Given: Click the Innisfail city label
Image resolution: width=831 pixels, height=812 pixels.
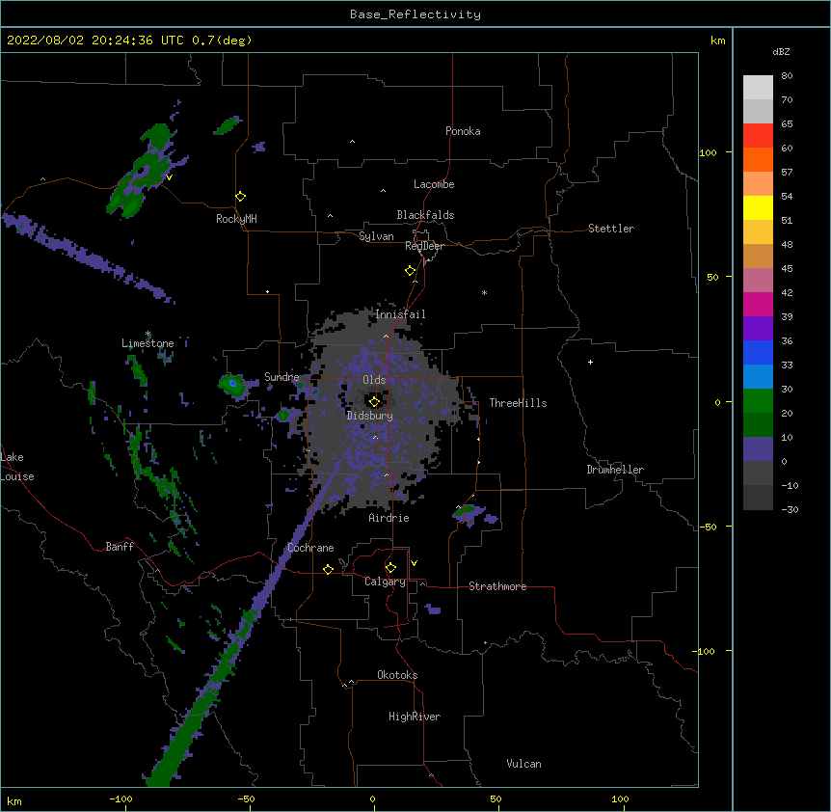Looking at the screenshot, I should (401, 314).
